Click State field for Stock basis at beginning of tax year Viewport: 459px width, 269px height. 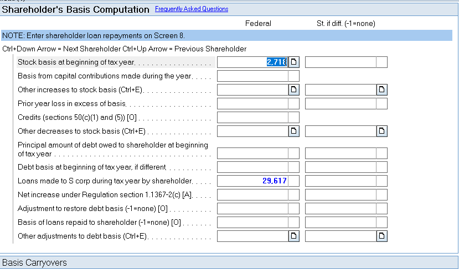tap(341, 62)
